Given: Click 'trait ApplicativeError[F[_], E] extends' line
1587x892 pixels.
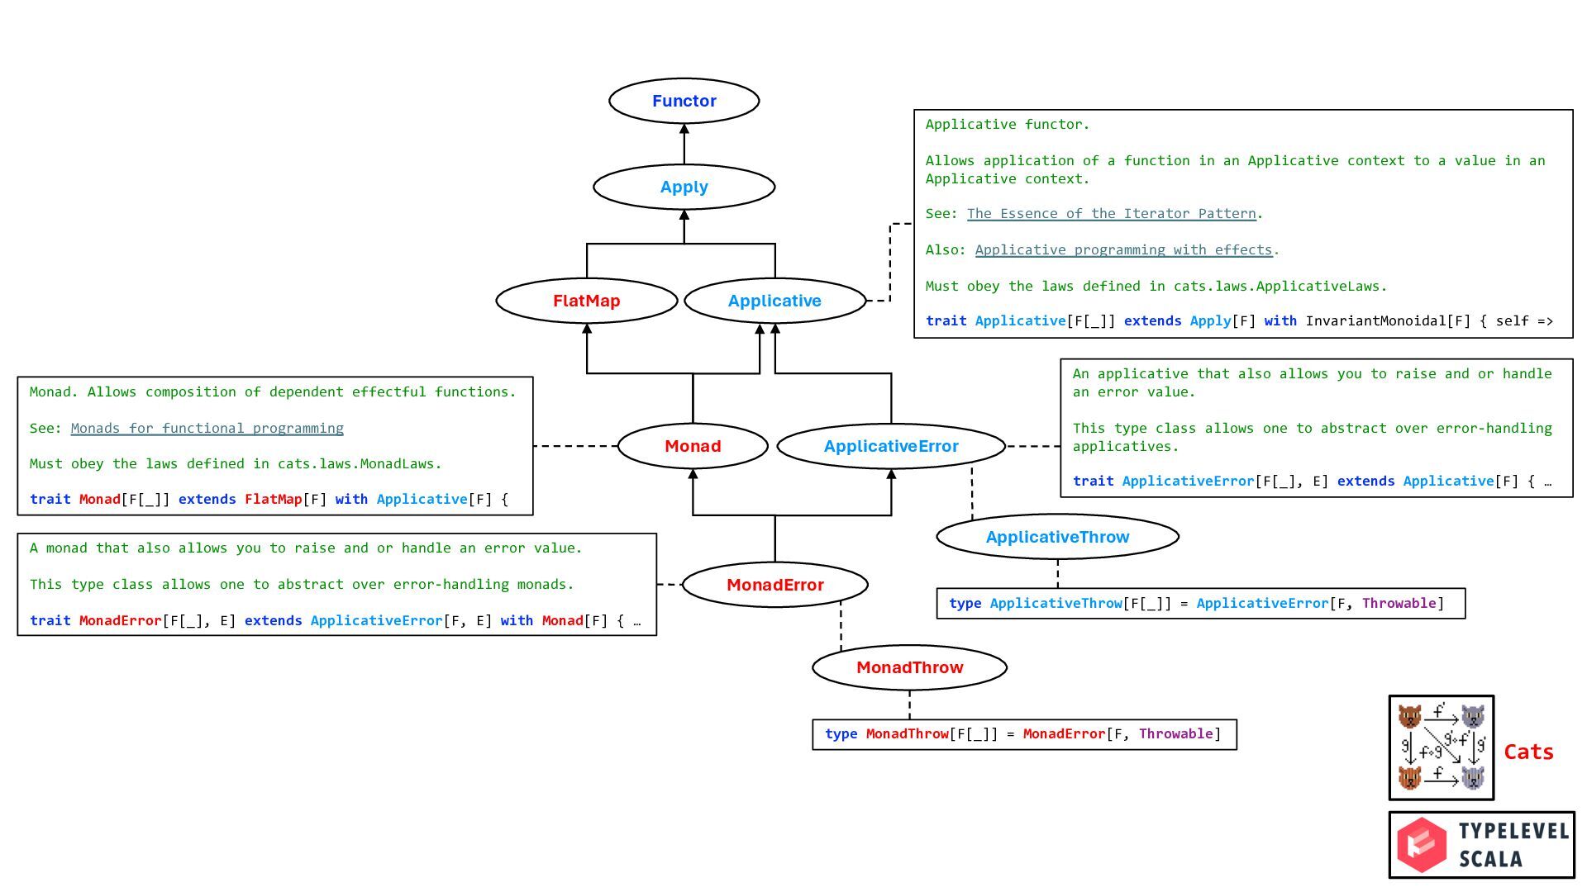Looking at the screenshot, I should 1312,481.
